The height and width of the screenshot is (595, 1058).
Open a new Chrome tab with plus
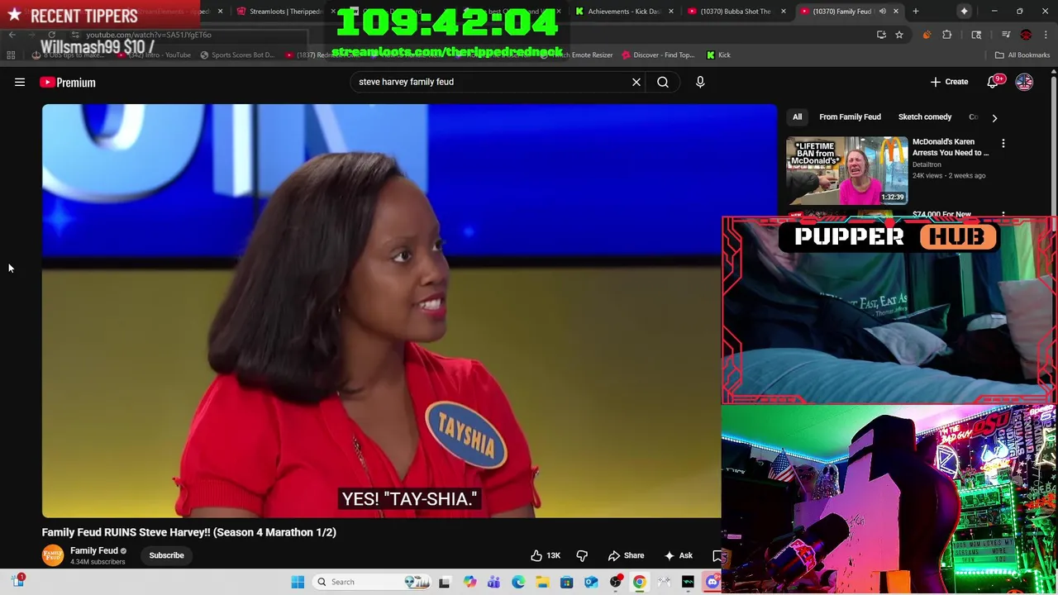coord(915,12)
